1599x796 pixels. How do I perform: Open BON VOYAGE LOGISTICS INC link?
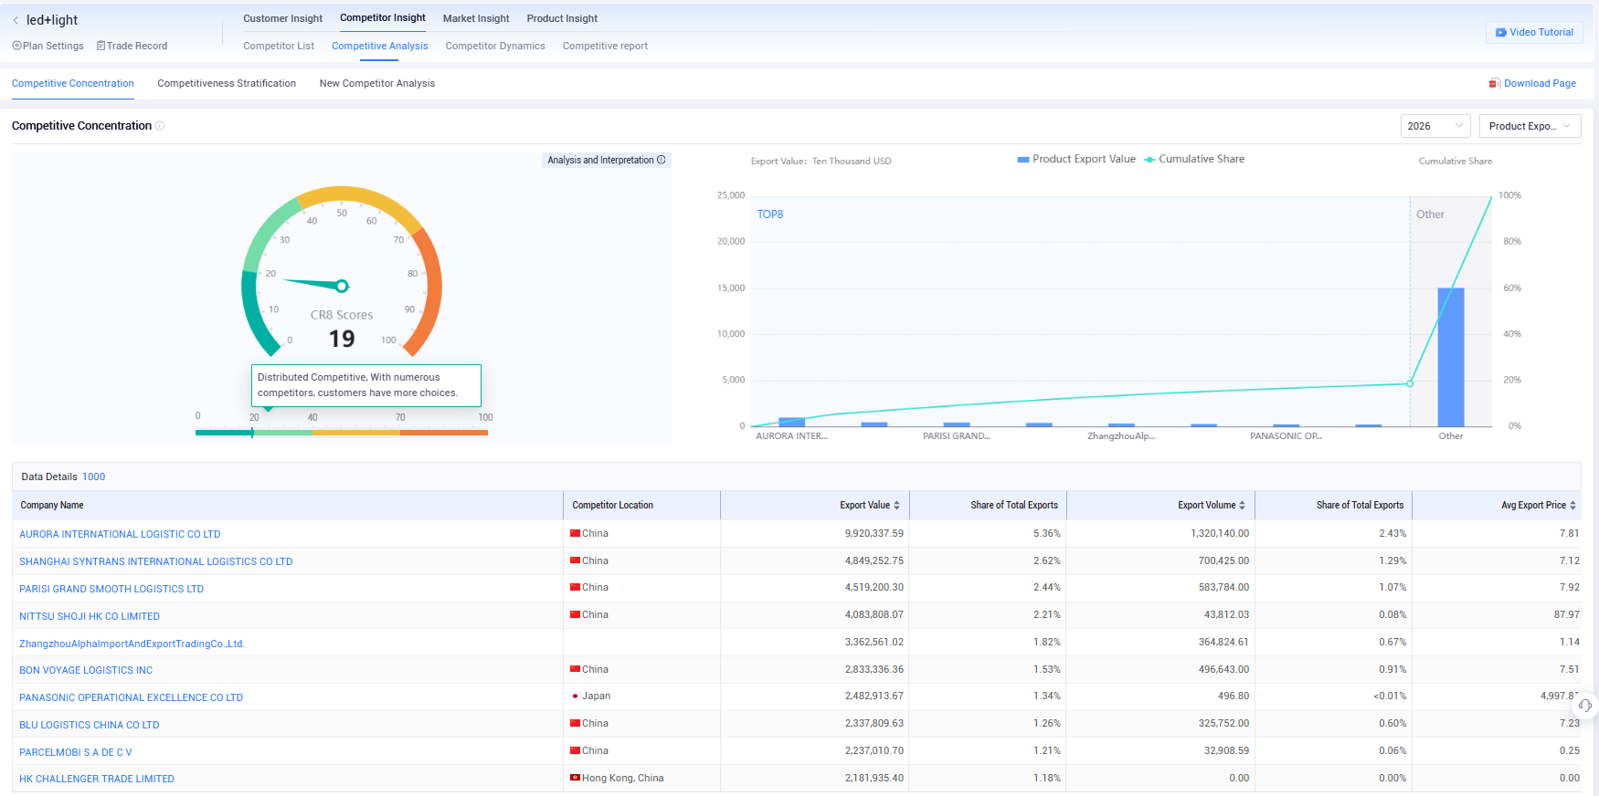(x=86, y=670)
